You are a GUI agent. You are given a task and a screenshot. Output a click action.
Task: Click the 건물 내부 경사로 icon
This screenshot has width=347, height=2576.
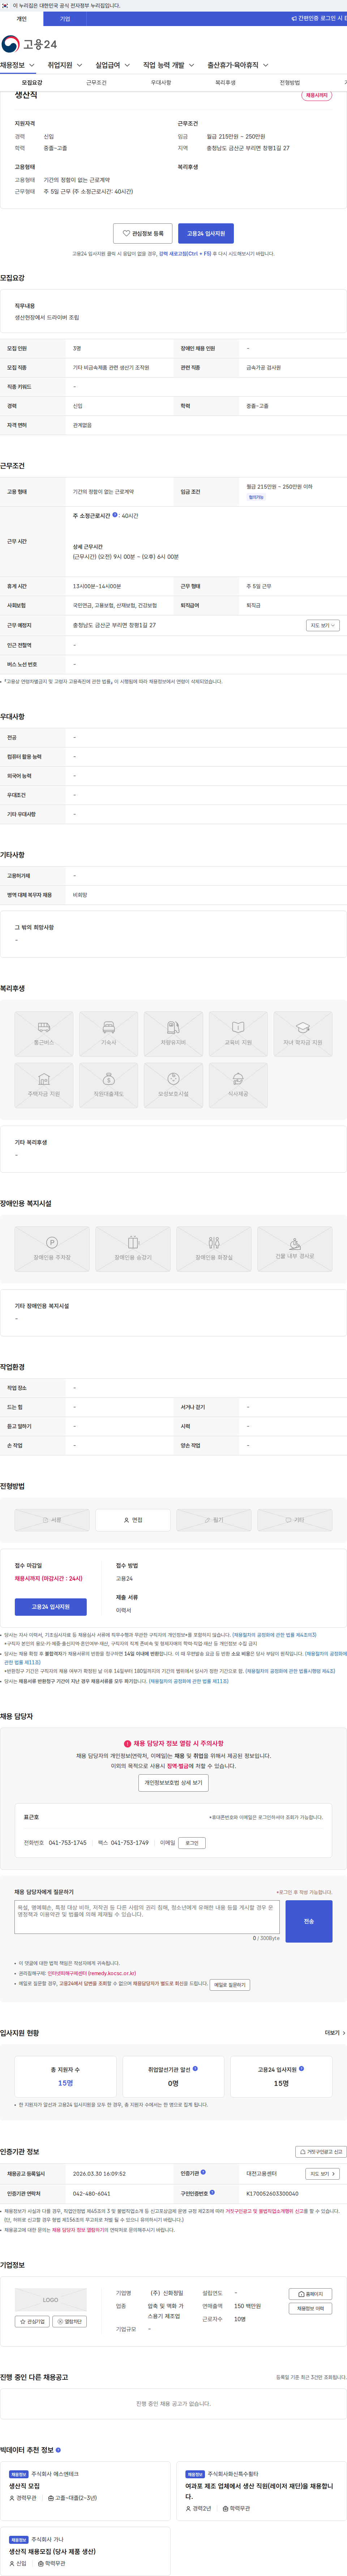coord(295,1249)
